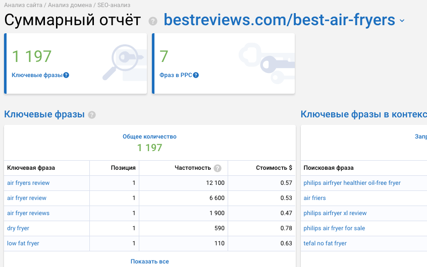Click Частотность column header
The height and width of the screenshot is (267, 427).
point(193,168)
